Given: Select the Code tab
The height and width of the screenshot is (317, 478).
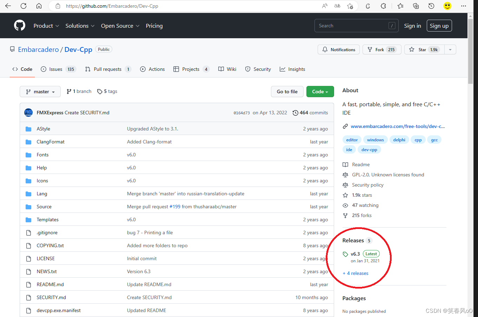Looking at the screenshot, I should pos(22,69).
